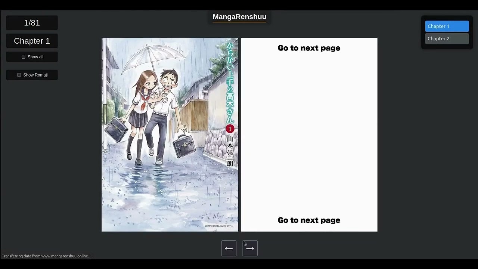Click the bottom 'Go to next page' link
The image size is (478, 269).
[308, 220]
